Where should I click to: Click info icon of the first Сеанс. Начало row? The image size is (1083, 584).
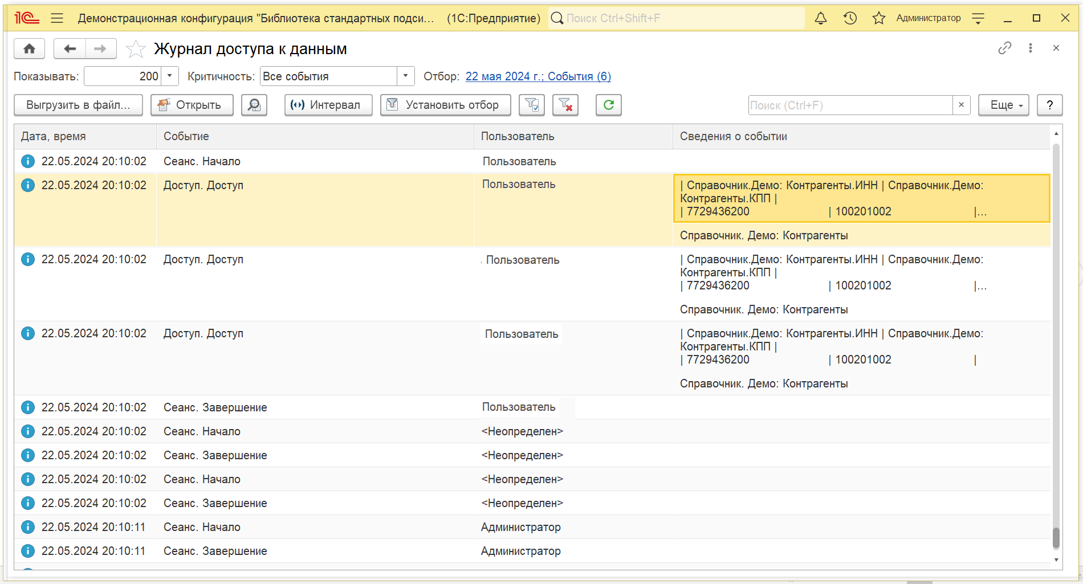click(28, 161)
